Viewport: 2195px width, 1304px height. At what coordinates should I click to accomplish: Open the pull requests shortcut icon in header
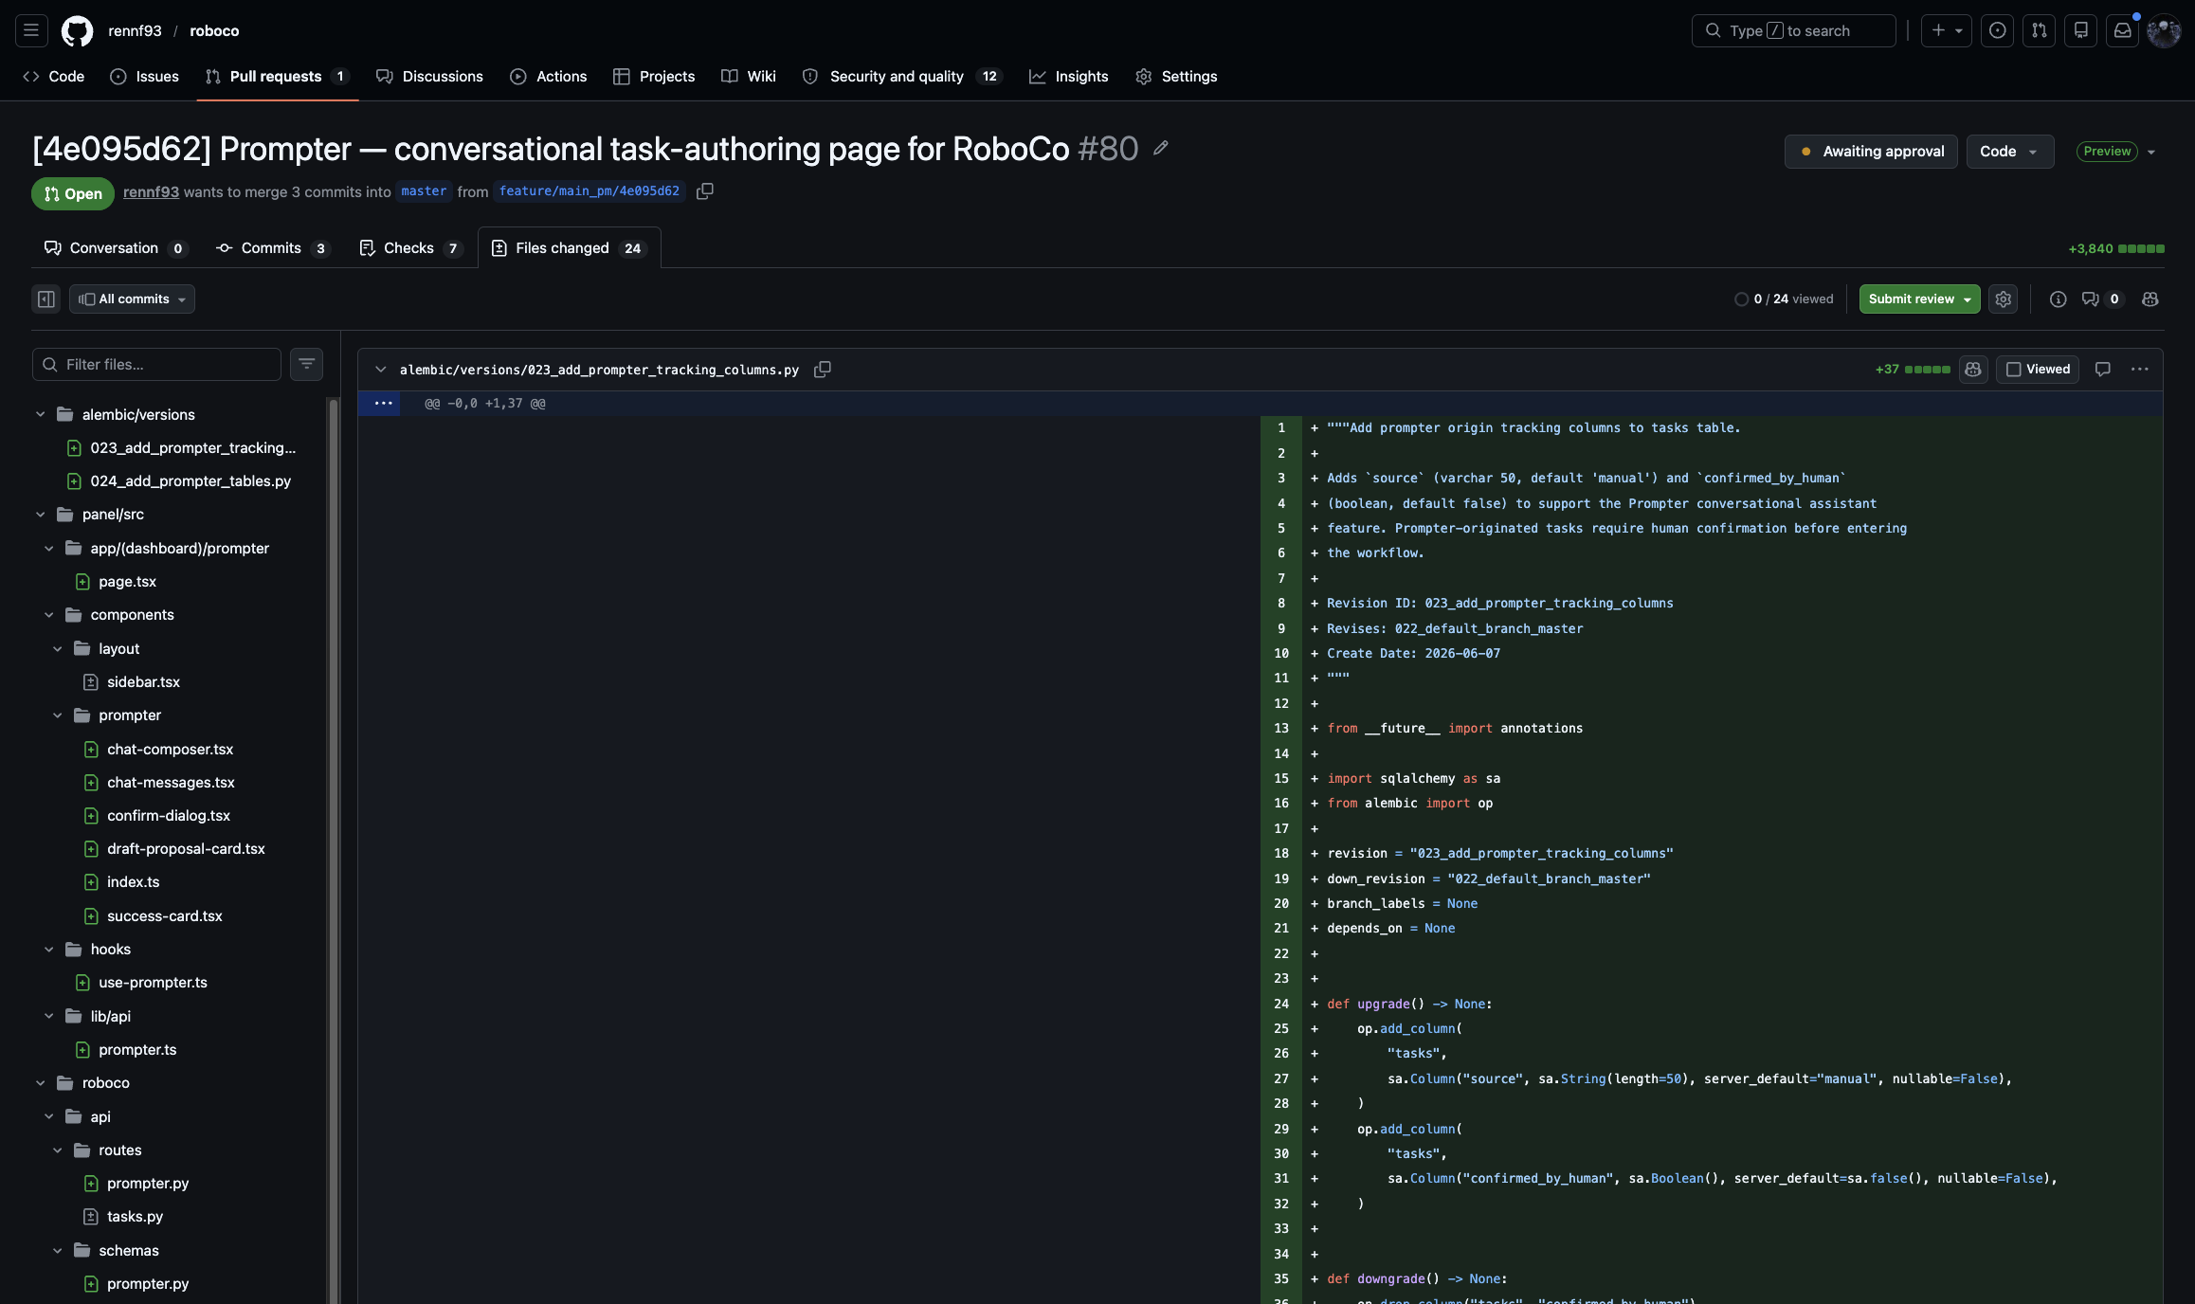pos(2040,30)
